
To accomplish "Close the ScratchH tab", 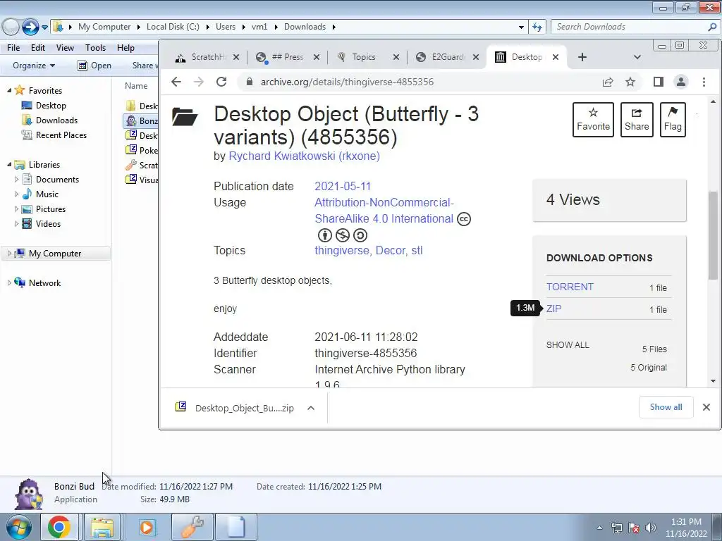I will click(235, 57).
